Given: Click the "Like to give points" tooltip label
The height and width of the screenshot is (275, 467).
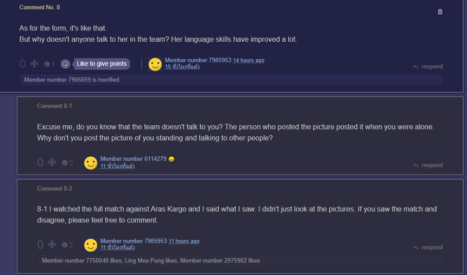Looking at the screenshot, I should point(102,64).
